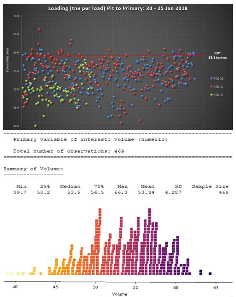Screen dimensions: 236x297
Task: Click the green RD105 legend marker
Action: (x=212, y=95)
